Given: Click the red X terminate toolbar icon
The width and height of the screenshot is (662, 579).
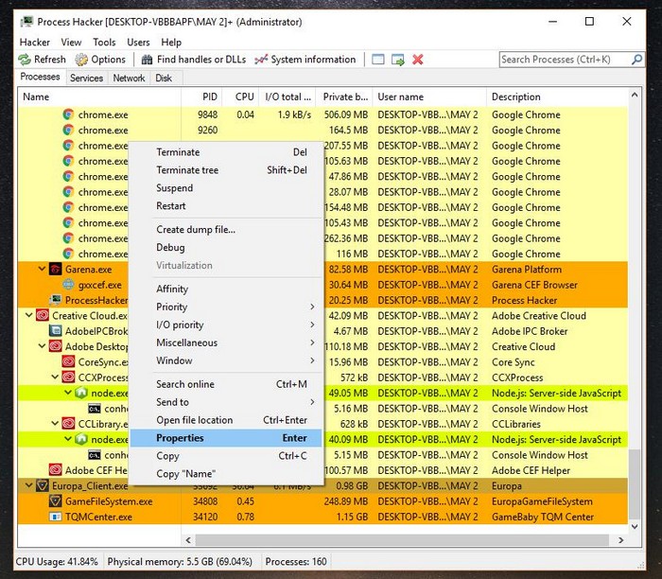Looking at the screenshot, I should pyautogui.click(x=418, y=60).
